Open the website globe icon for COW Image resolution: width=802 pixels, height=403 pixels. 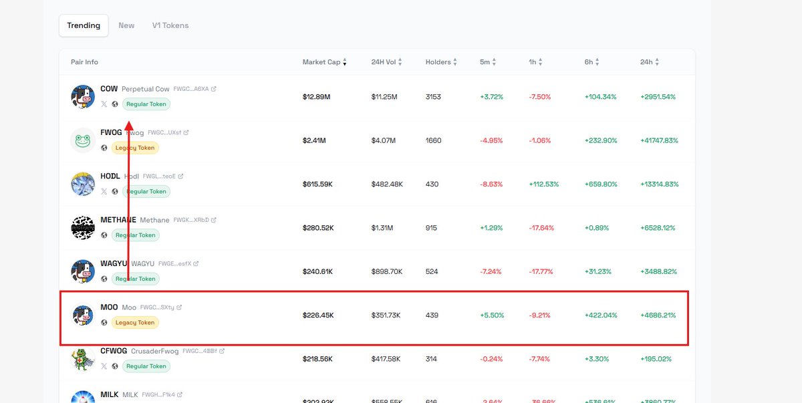[115, 104]
